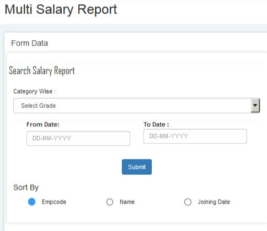This screenshot has width=267, height=231.
Task: Click the DD-MM-YYYY placeholder under To Date
Action: click(169, 136)
